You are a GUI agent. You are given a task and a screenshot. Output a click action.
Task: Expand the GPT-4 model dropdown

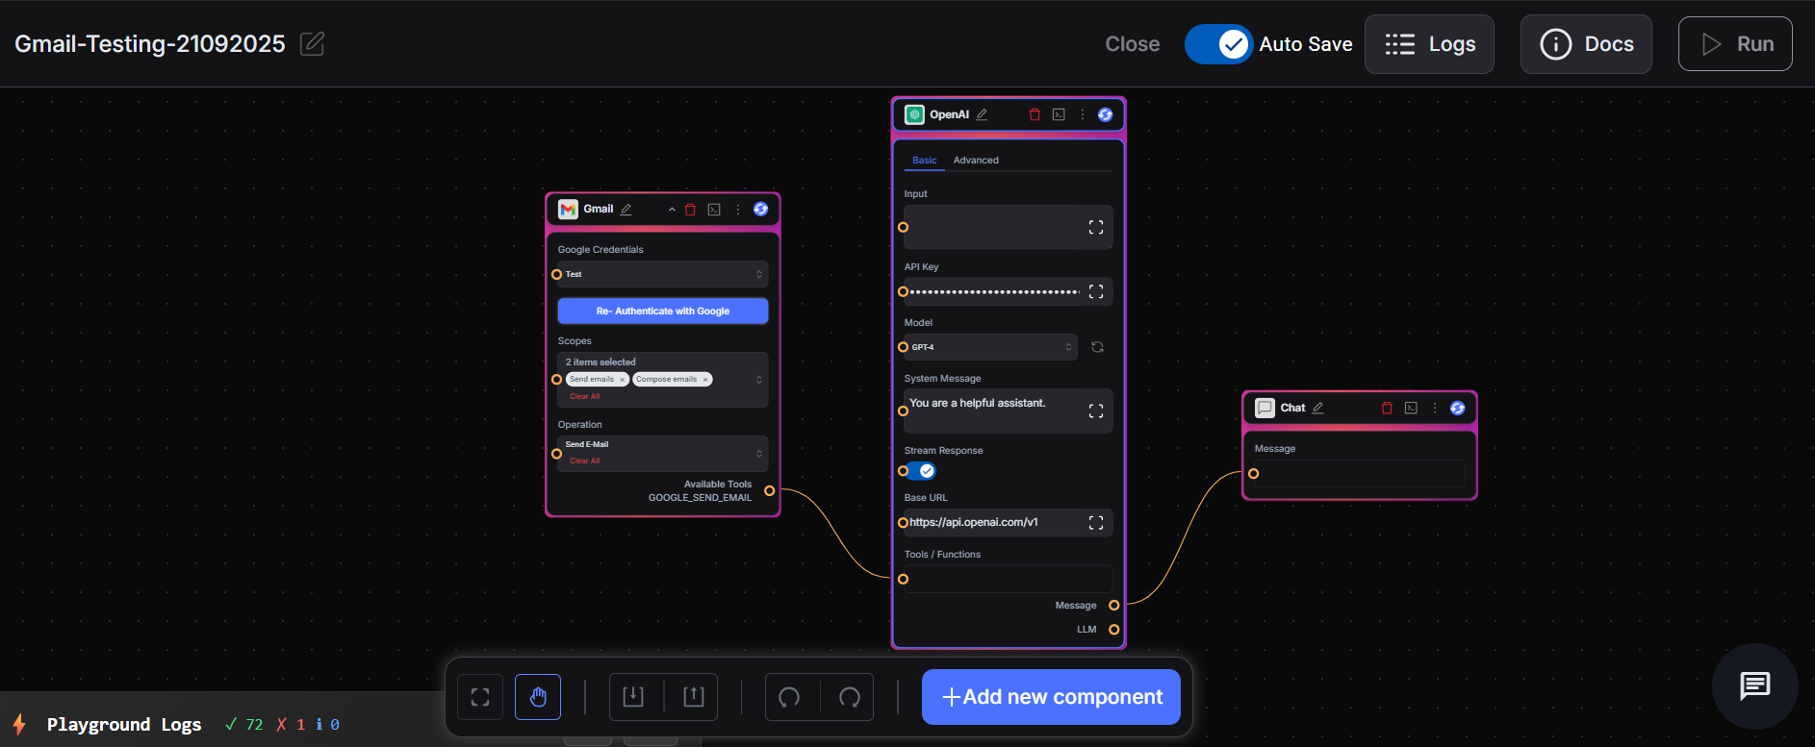pos(990,347)
